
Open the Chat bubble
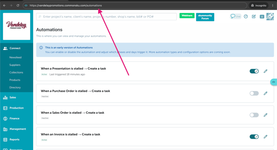click(x=236, y=16)
